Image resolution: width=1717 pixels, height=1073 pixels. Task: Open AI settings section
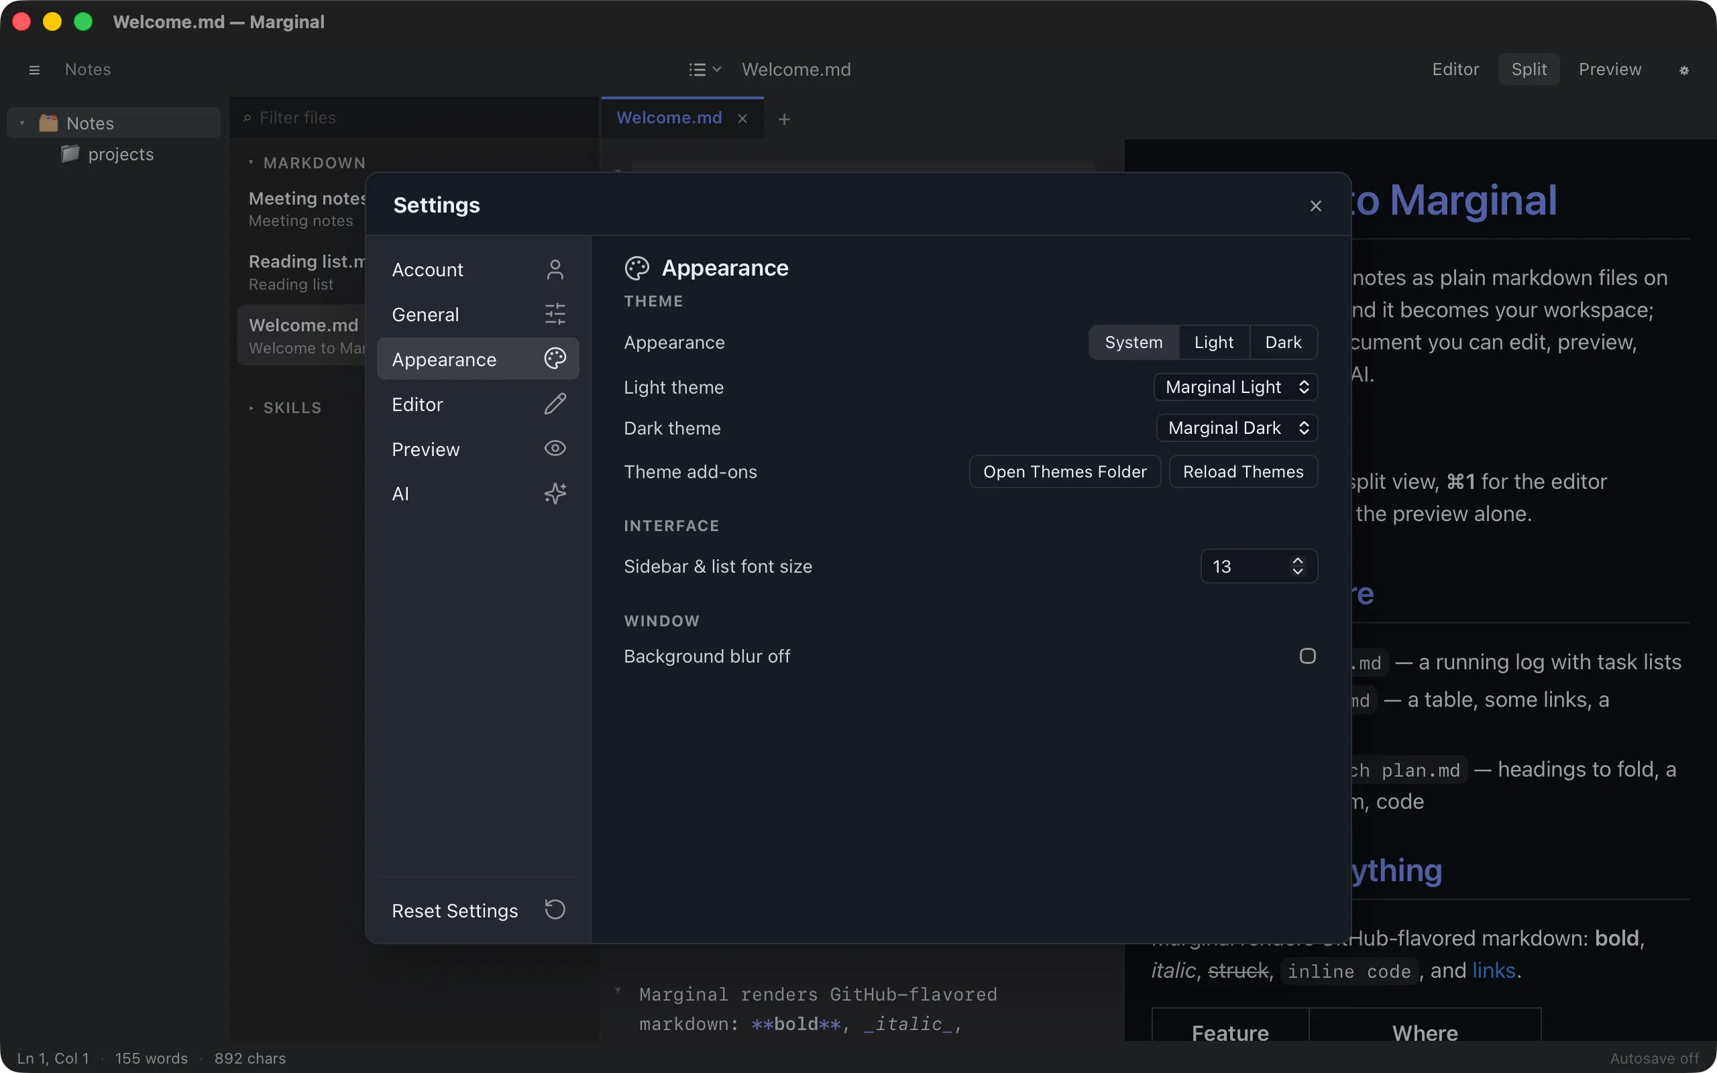coord(478,493)
